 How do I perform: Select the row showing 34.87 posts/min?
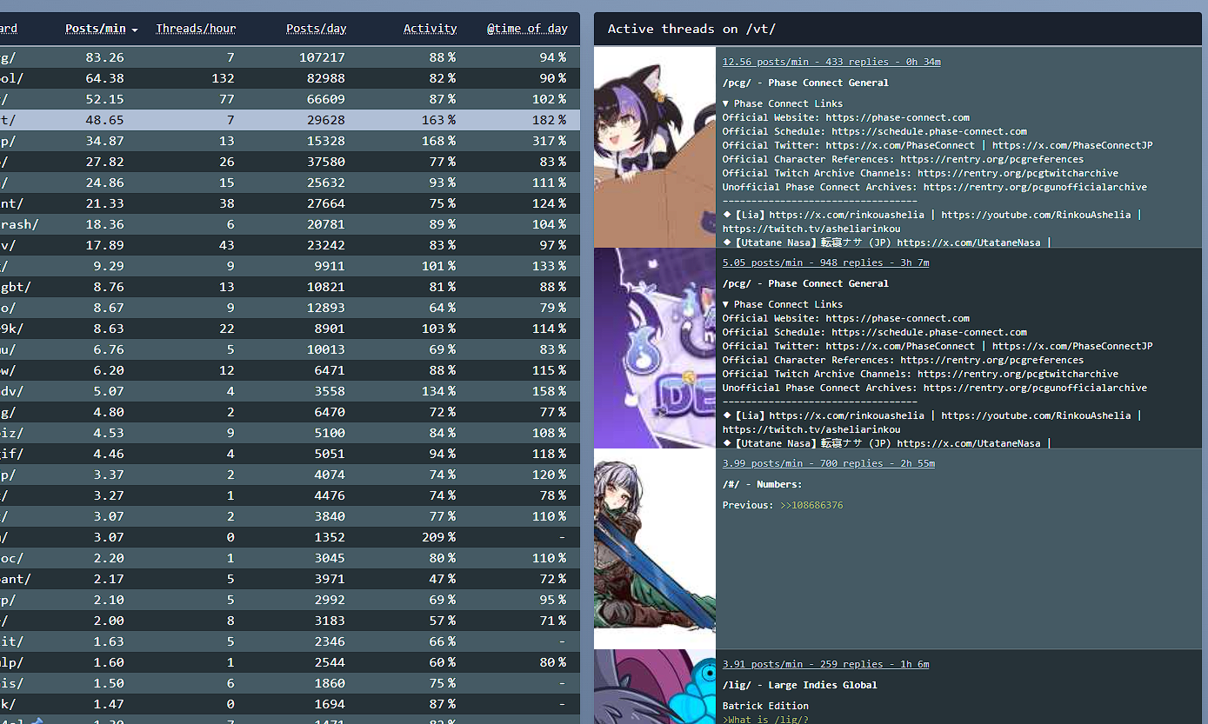[x=290, y=141]
